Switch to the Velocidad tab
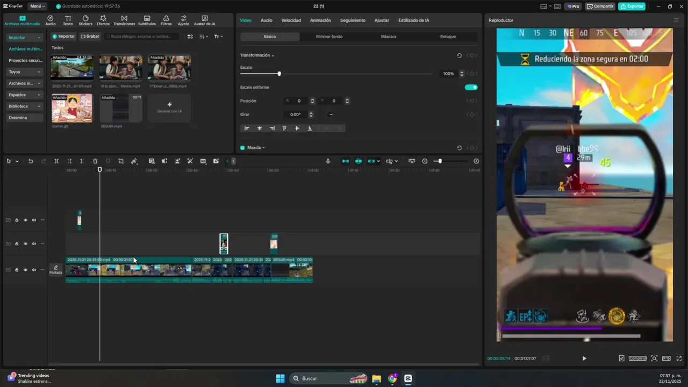 [x=291, y=20]
